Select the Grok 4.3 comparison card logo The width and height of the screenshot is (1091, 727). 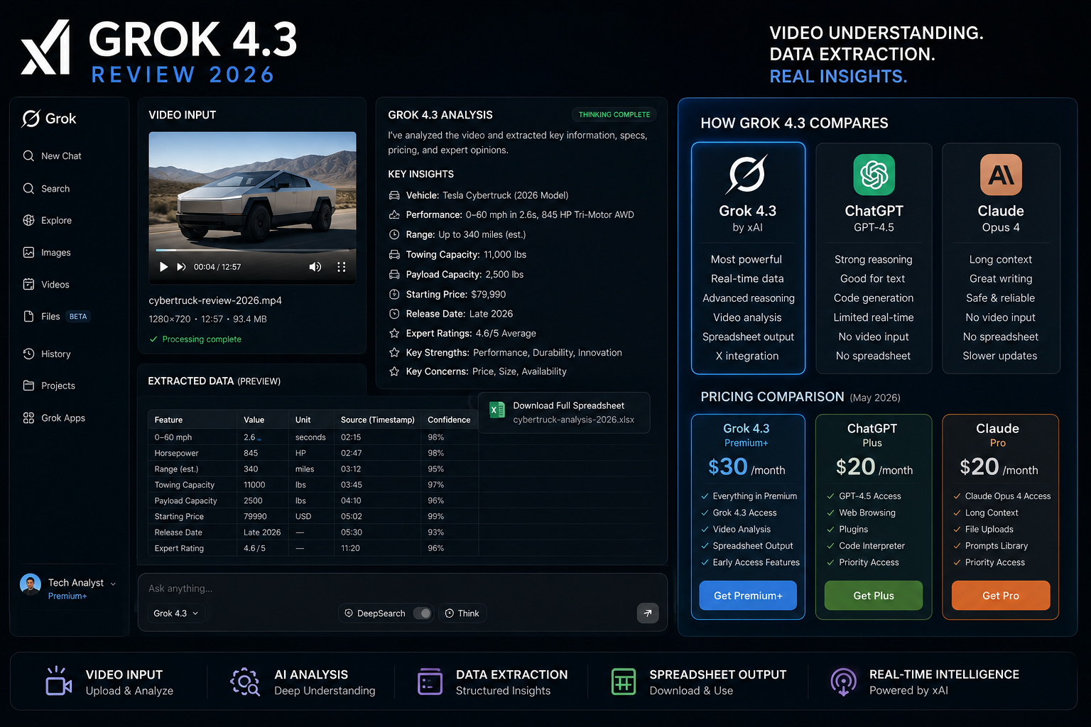point(747,174)
